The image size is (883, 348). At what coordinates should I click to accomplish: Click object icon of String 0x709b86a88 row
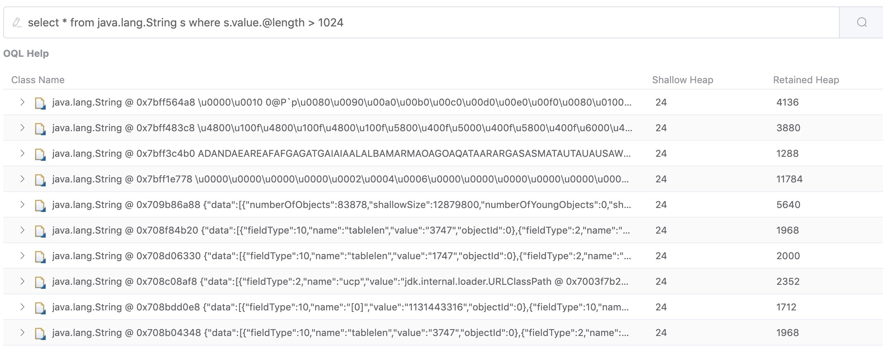(x=40, y=205)
